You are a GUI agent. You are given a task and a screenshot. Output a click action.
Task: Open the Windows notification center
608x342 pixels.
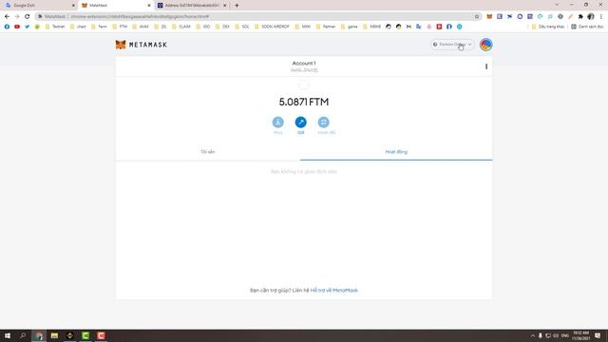(598, 335)
